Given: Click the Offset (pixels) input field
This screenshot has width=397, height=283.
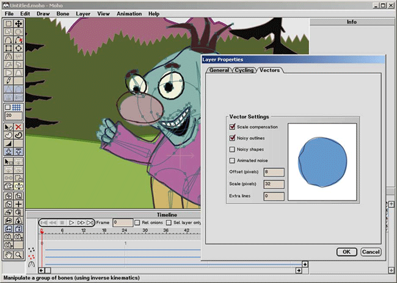Looking at the screenshot, I should [x=274, y=172].
